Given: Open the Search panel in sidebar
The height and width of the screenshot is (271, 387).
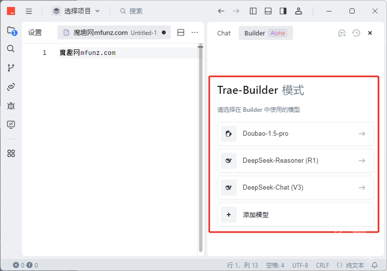Looking at the screenshot, I should [x=11, y=49].
